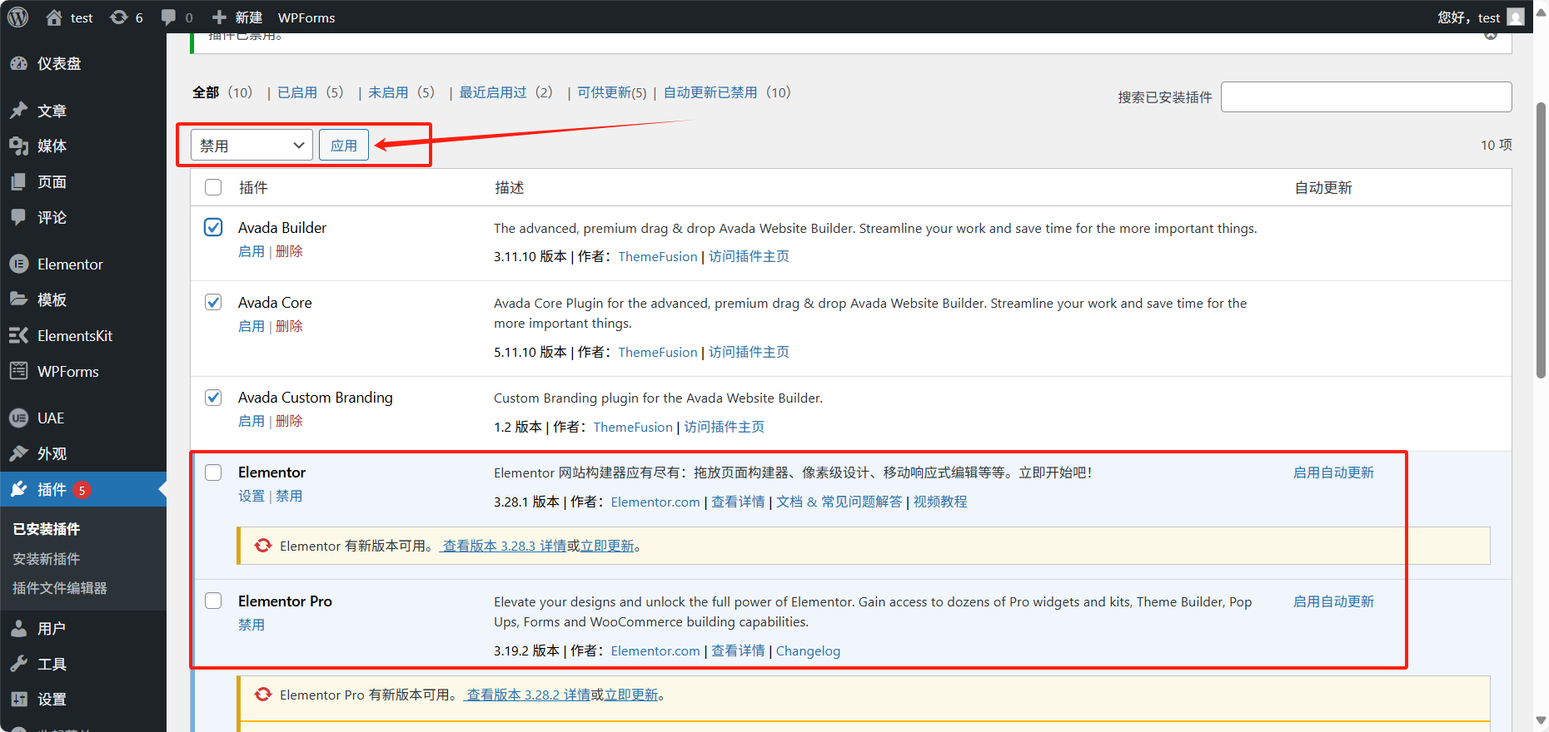Screen dimensions: 1549x732
Task: Open ElementsKit icon in sidebar
Action: point(19,336)
